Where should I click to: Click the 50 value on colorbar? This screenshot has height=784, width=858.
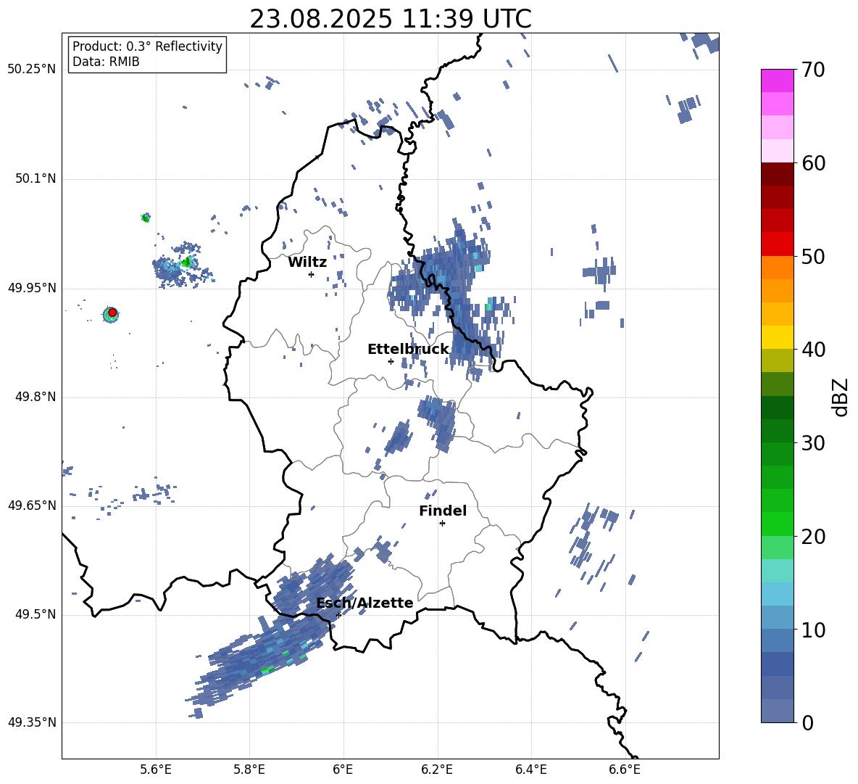(813, 257)
